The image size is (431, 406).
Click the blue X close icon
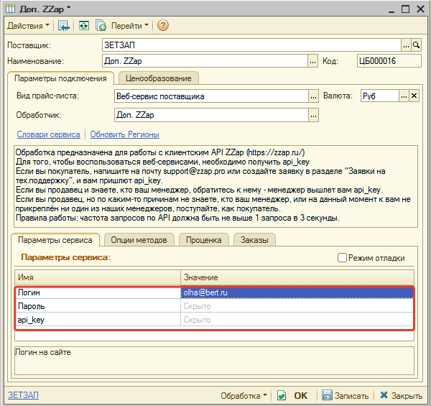[x=384, y=395]
